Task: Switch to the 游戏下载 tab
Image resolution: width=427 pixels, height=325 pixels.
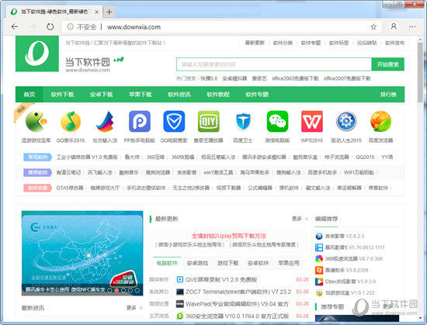Action: (x=228, y=263)
